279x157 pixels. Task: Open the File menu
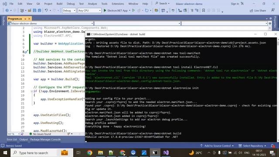click(x=11, y=3)
